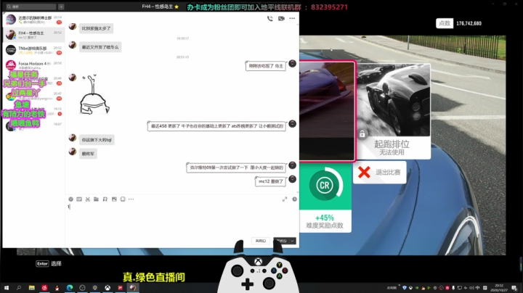
Task: Select the highlighted race card in game
Action: 327,111
